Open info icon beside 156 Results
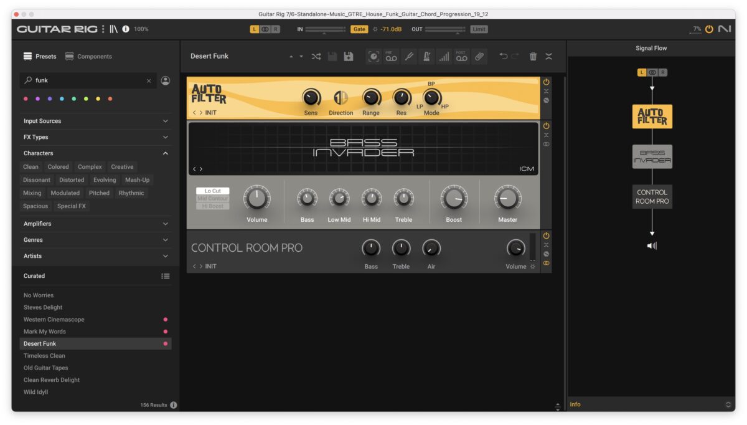Image resolution: width=747 pixels, height=425 pixels. click(x=174, y=405)
